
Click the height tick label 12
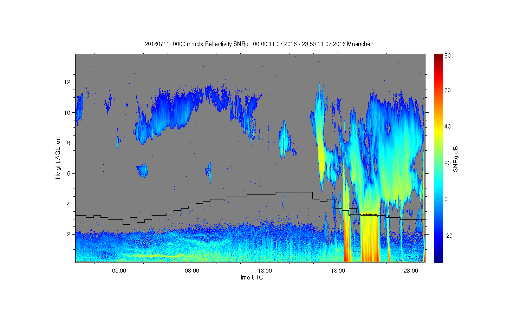[x=67, y=82]
